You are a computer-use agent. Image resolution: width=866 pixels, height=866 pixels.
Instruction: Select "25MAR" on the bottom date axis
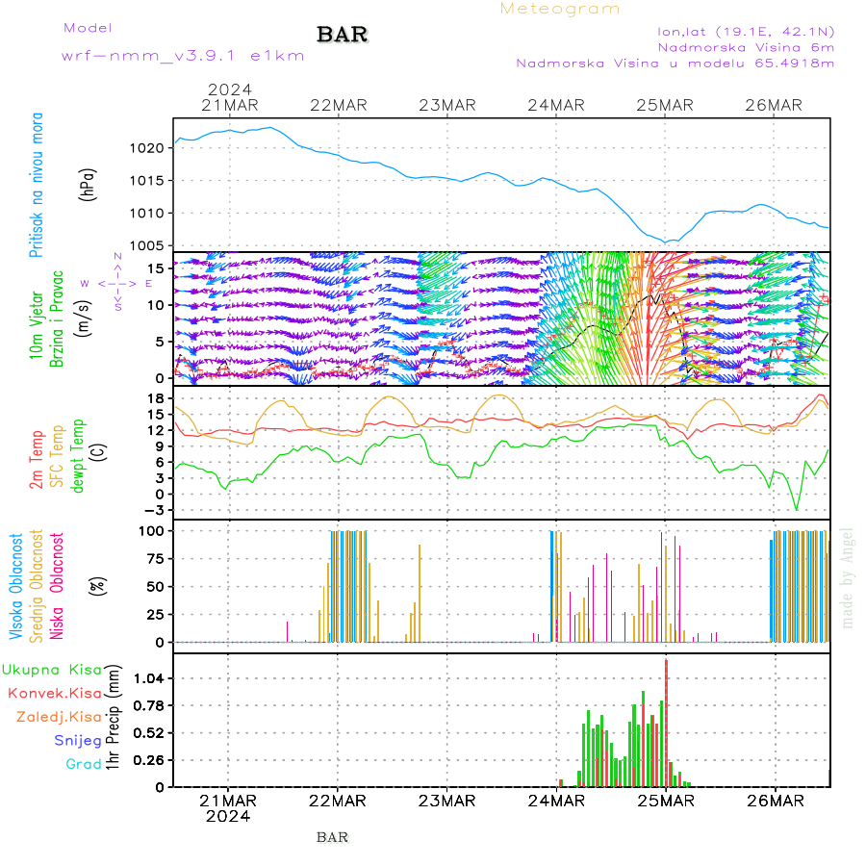[666, 801]
